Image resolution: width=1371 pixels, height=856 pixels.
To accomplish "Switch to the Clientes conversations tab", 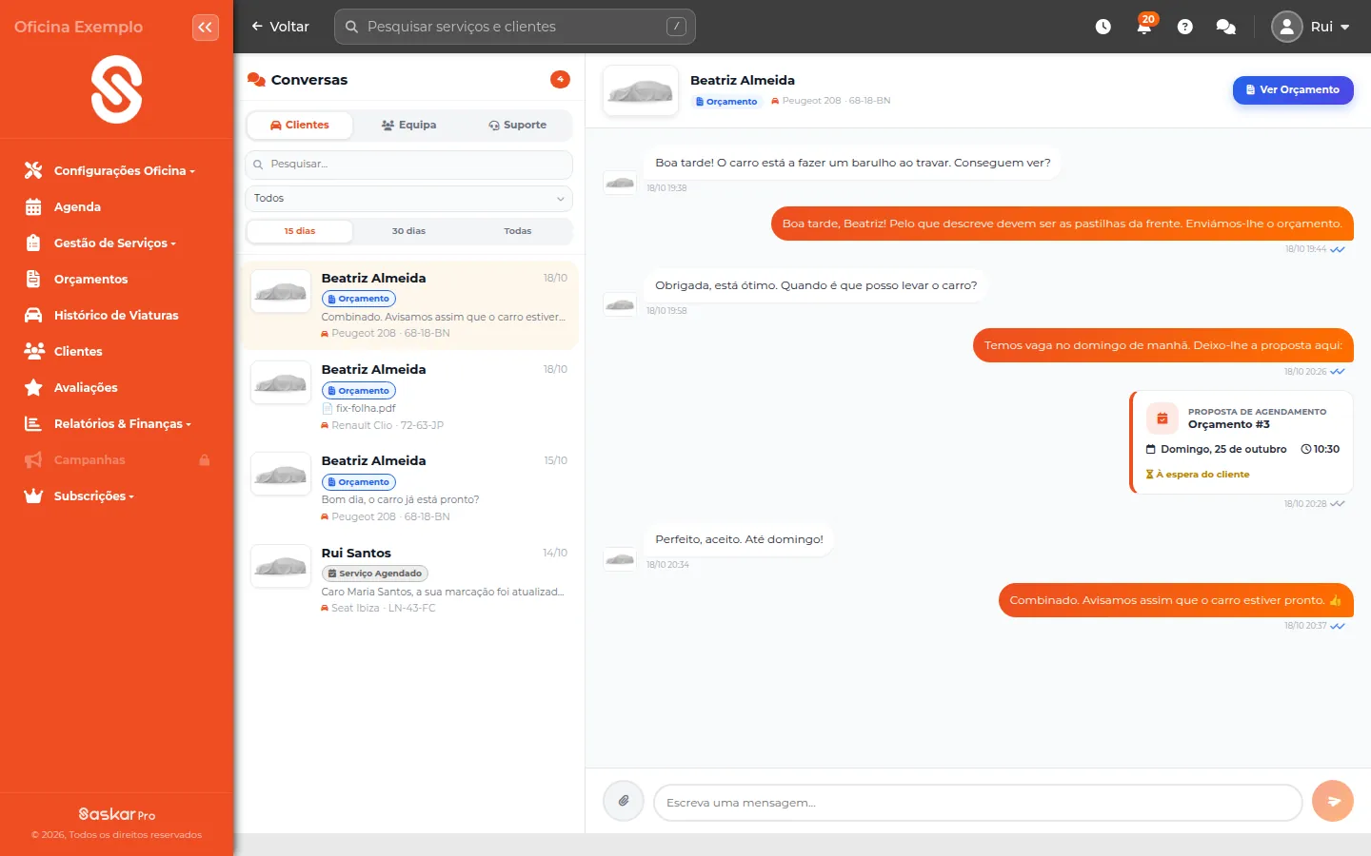I will pyautogui.click(x=300, y=125).
